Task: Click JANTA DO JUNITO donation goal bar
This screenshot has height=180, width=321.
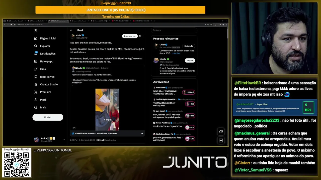Action: coord(120,10)
